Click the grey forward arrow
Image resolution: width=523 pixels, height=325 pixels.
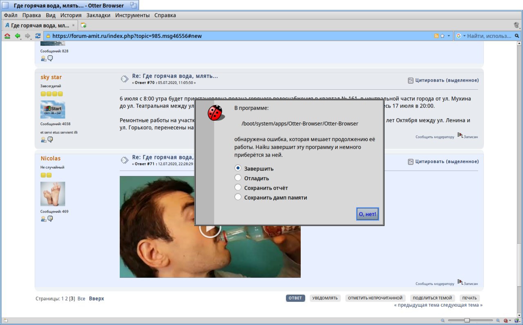coord(28,36)
